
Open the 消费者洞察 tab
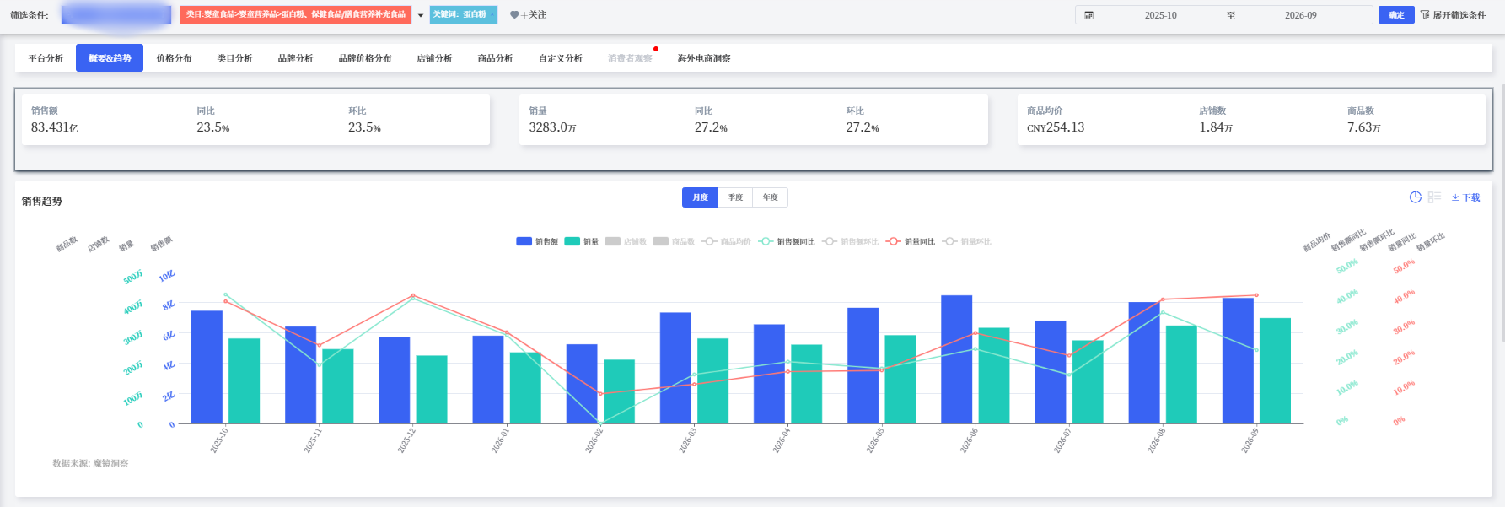pos(630,58)
